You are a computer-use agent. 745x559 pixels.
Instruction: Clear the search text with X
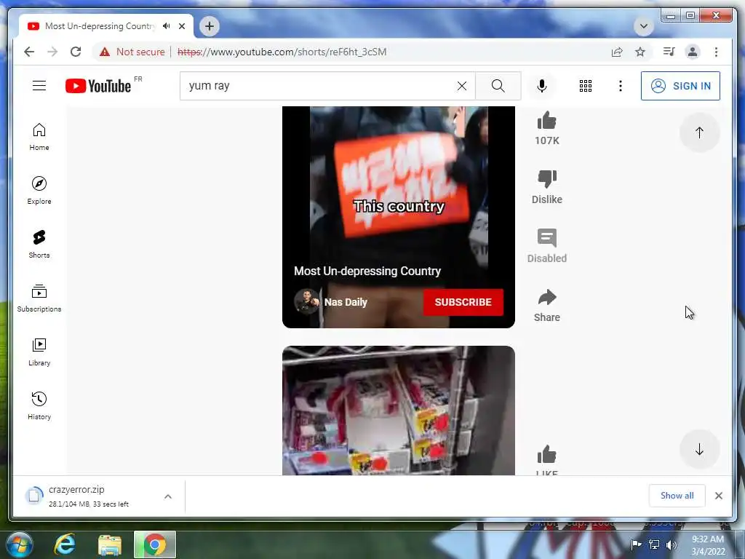(x=462, y=86)
